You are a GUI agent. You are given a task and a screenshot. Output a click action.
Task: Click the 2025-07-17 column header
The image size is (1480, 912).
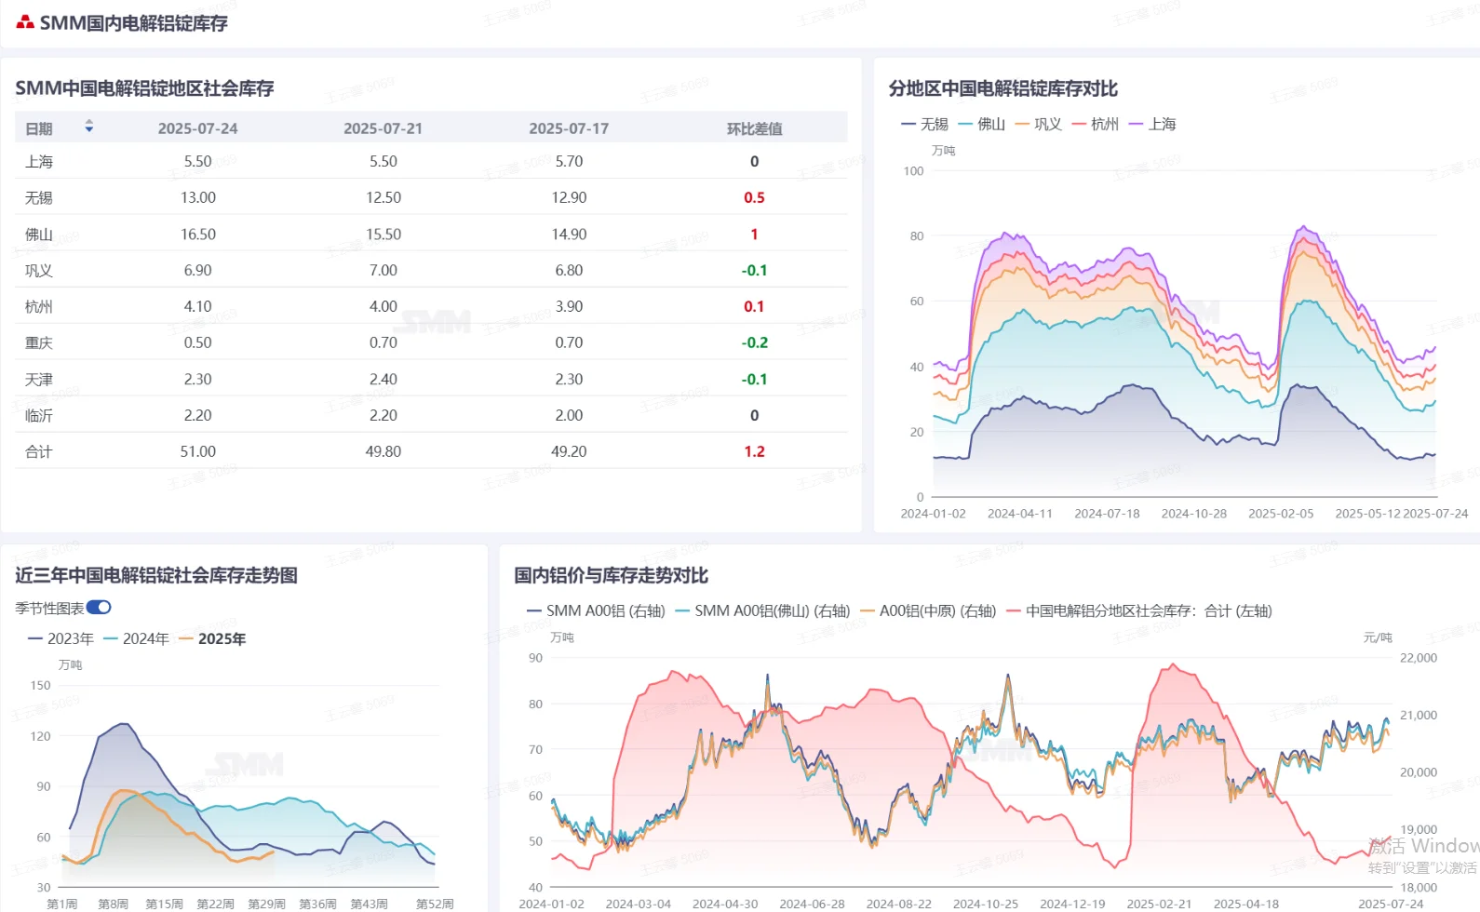coord(569,128)
